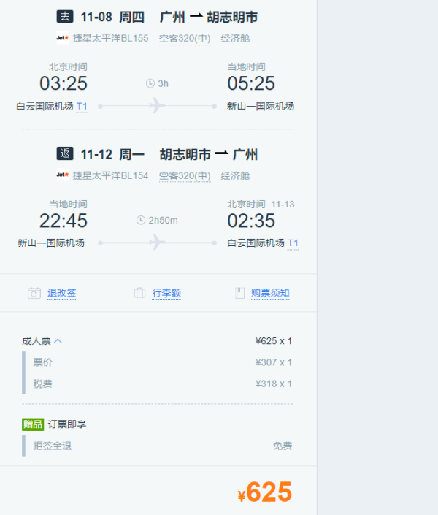Click T1 terminal link at outbound departure

point(82,107)
